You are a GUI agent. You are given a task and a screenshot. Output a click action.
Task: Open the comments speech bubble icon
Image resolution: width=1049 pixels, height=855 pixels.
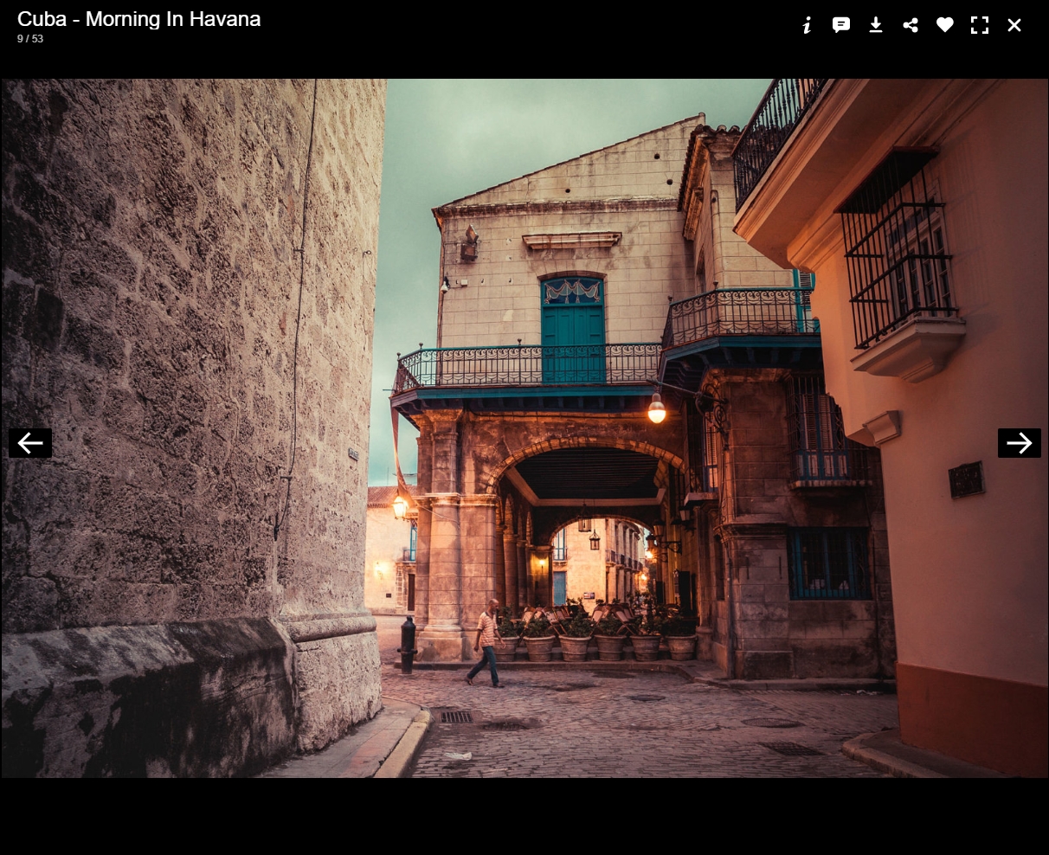[841, 25]
